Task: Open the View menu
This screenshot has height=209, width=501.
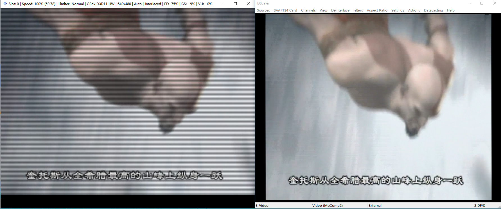Action: pos(323,10)
